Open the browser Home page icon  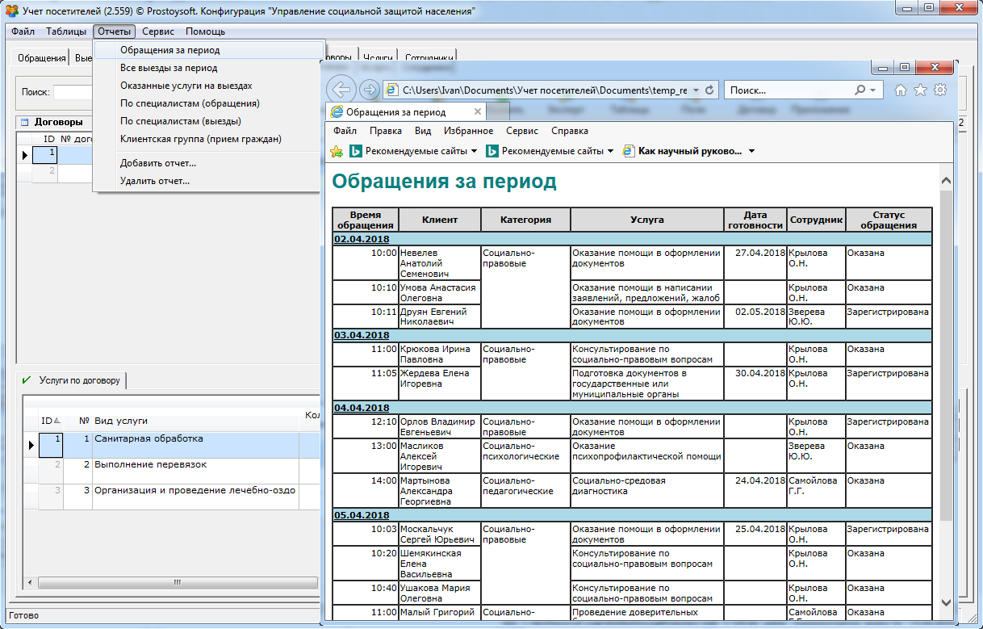point(901,90)
